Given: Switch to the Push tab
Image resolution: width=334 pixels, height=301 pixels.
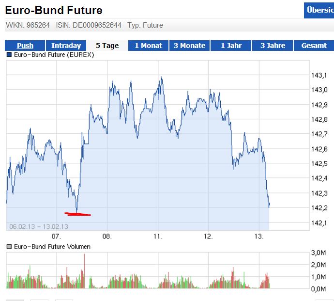Looking at the screenshot, I should 25,46.
